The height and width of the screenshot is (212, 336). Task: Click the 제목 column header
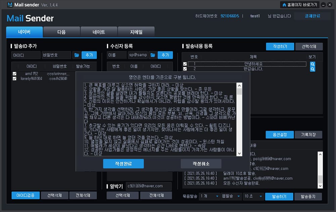click(x=253, y=57)
